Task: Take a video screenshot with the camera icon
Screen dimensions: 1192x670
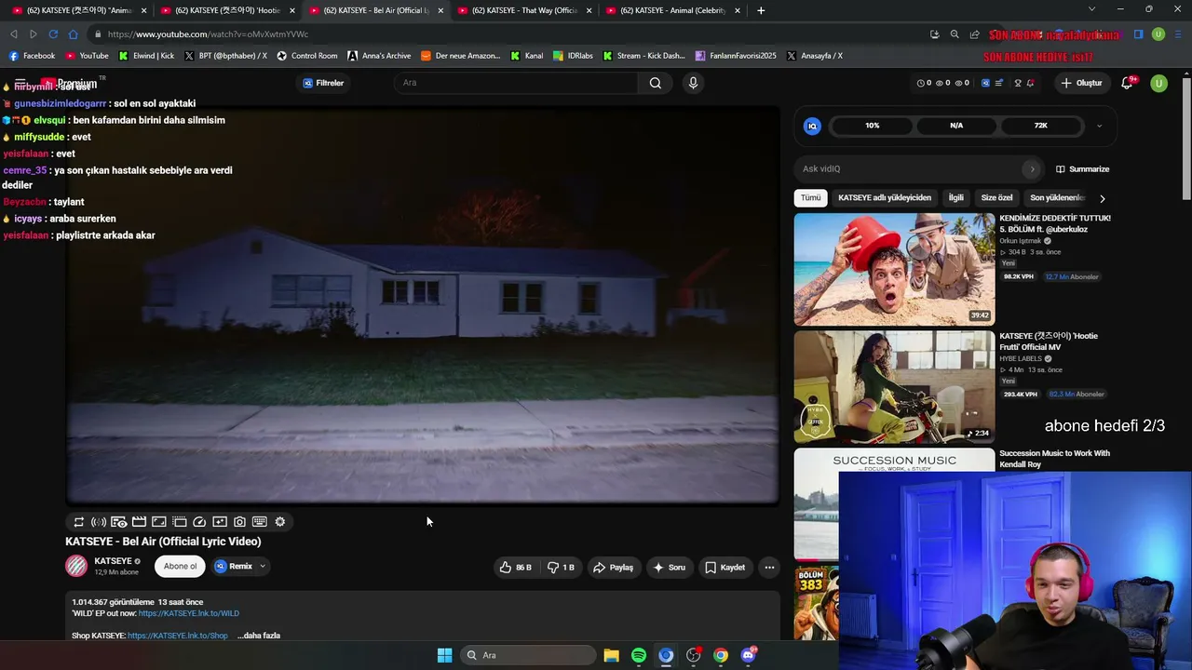Action: pos(239,522)
